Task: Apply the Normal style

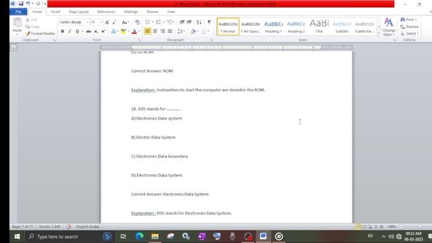Action: tap(228, 27)
